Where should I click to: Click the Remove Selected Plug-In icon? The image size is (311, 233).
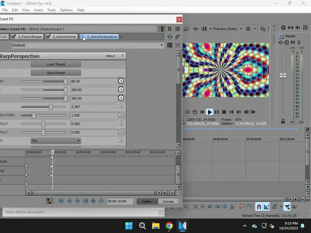[177, 37]
